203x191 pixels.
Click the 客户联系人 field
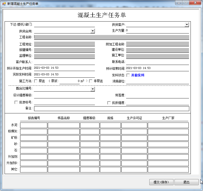tap(64, 62)
